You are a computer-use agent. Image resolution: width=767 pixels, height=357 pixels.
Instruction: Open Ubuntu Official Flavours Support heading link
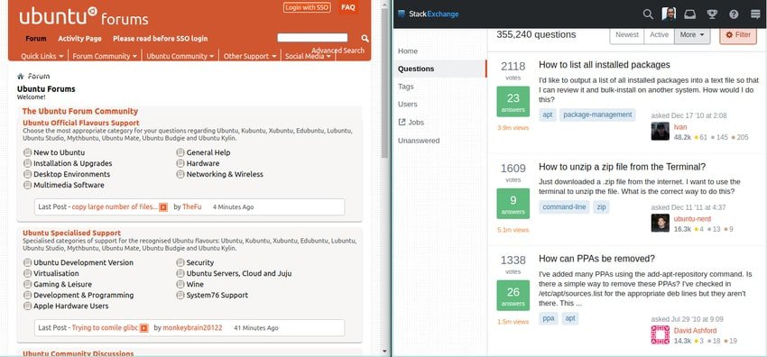(x=80, y=124)
